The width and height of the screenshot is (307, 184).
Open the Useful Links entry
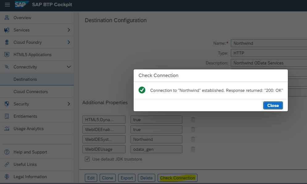tap(37, 164)
